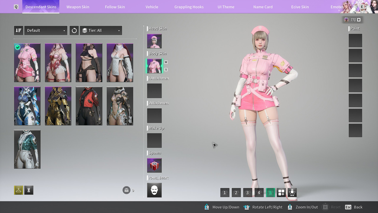
Task: Select outfit preset 3
Action: pos(247,193)
